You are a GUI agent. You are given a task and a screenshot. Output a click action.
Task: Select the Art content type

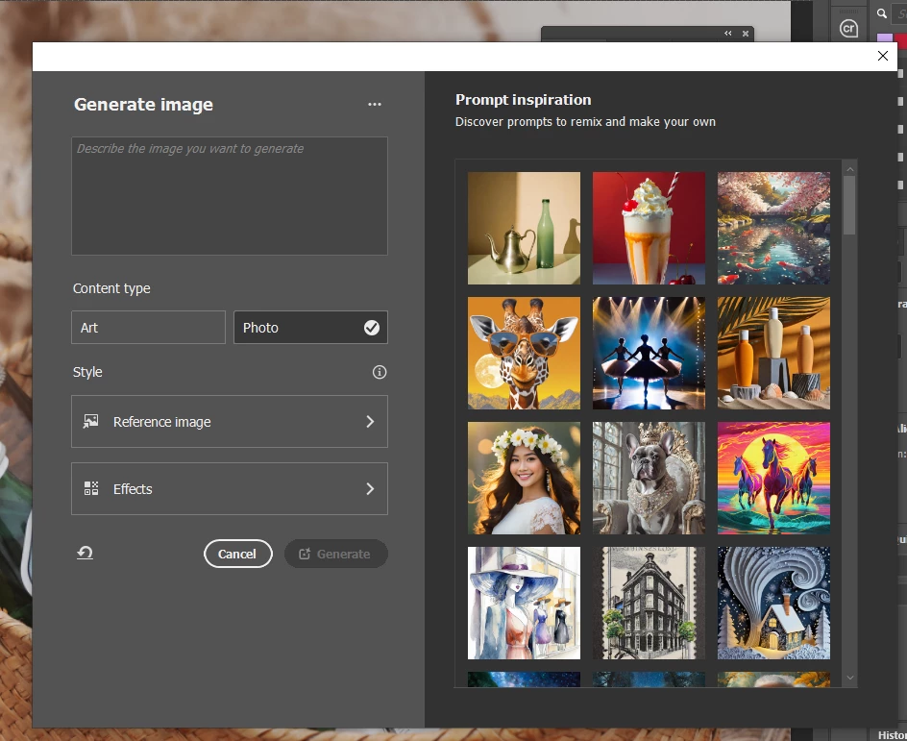[148, 328]
